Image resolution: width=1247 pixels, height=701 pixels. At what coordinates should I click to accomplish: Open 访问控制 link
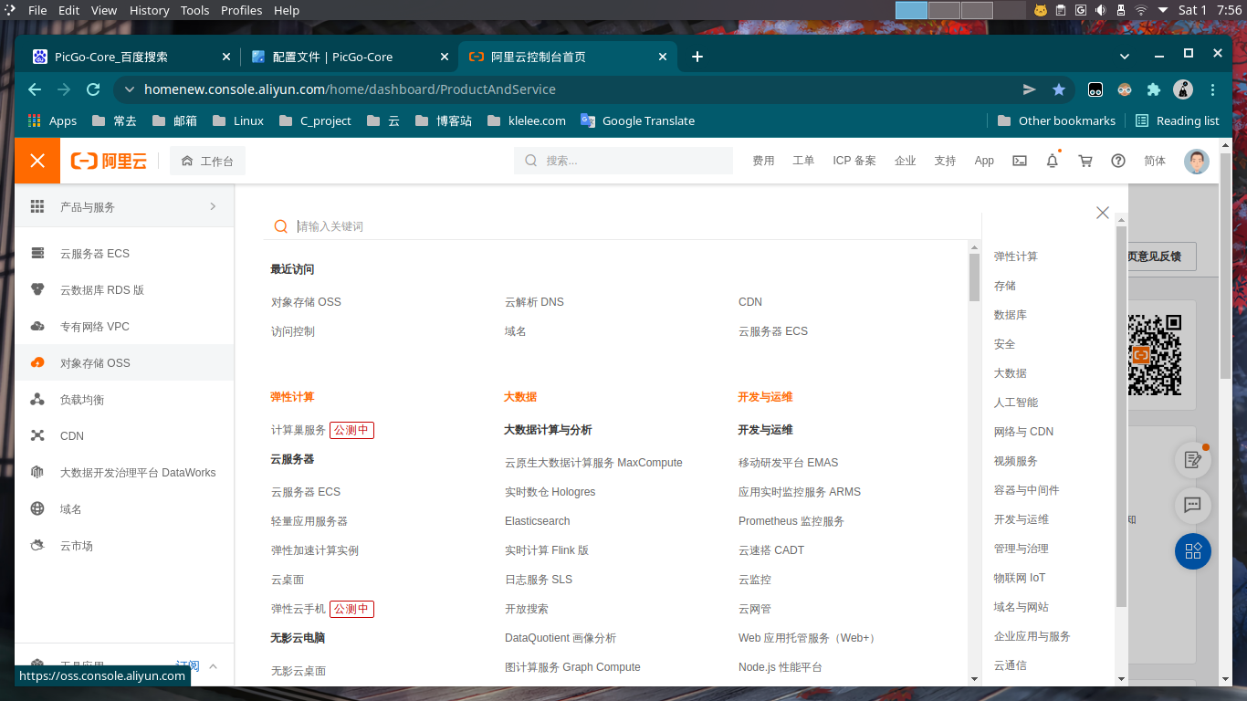tap(293, 331)
